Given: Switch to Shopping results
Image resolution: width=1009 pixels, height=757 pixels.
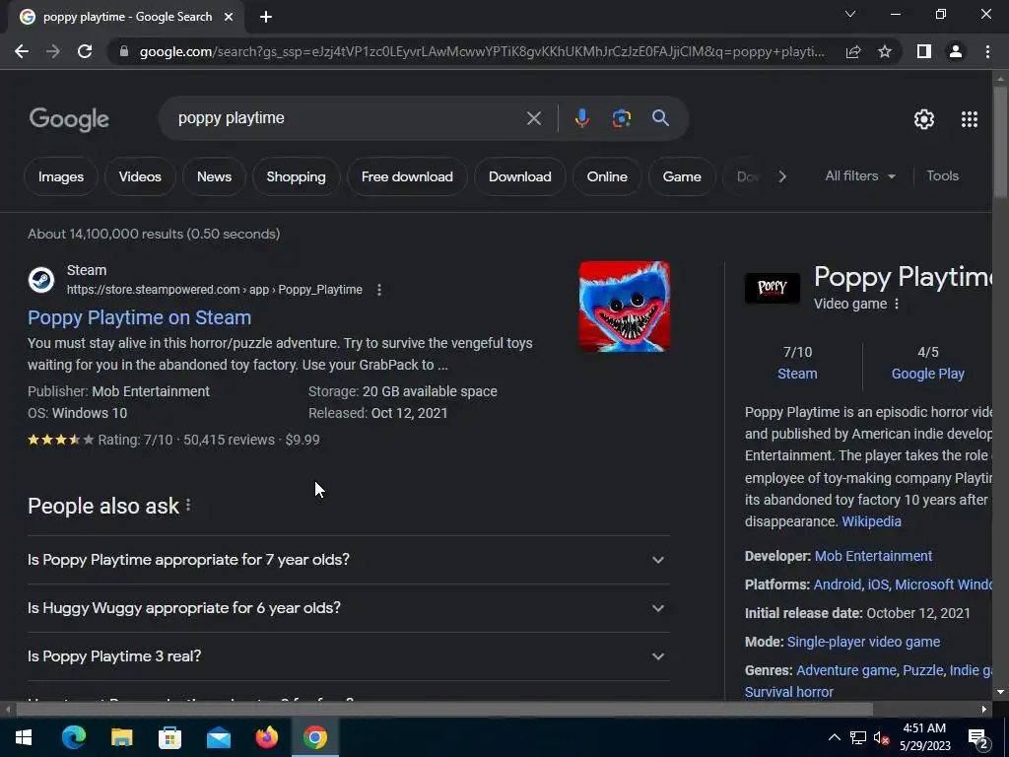Looking at the screenshot, I should [x=296, y=176].
